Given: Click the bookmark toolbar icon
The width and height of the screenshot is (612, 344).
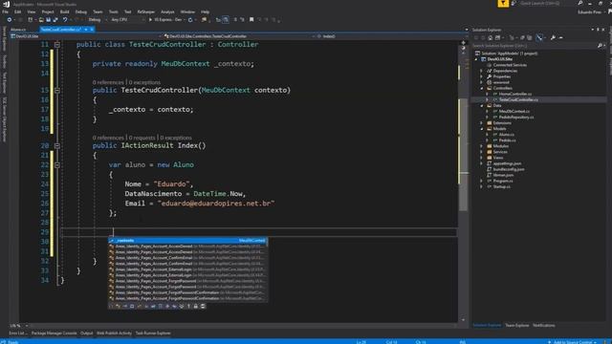Looking at the screenshot, I should coord(251,19).
